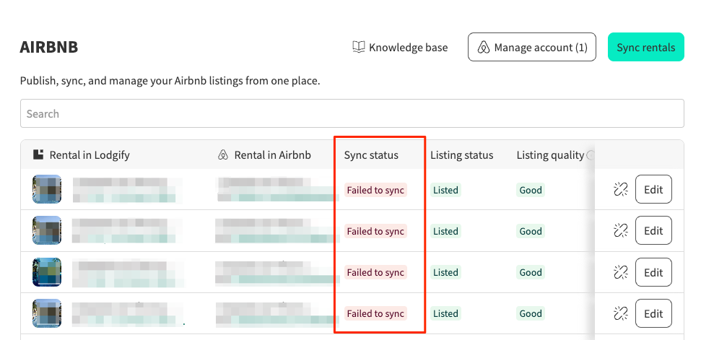Image resolution: width=701 pixels, height=340 pixels.
Task: Click the info icon beside Listing quality
Action: pyautogui.click(x=591, y=155)
